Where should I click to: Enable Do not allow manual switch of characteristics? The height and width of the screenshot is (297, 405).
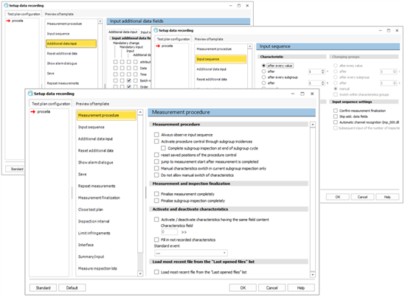click(156, 175)
